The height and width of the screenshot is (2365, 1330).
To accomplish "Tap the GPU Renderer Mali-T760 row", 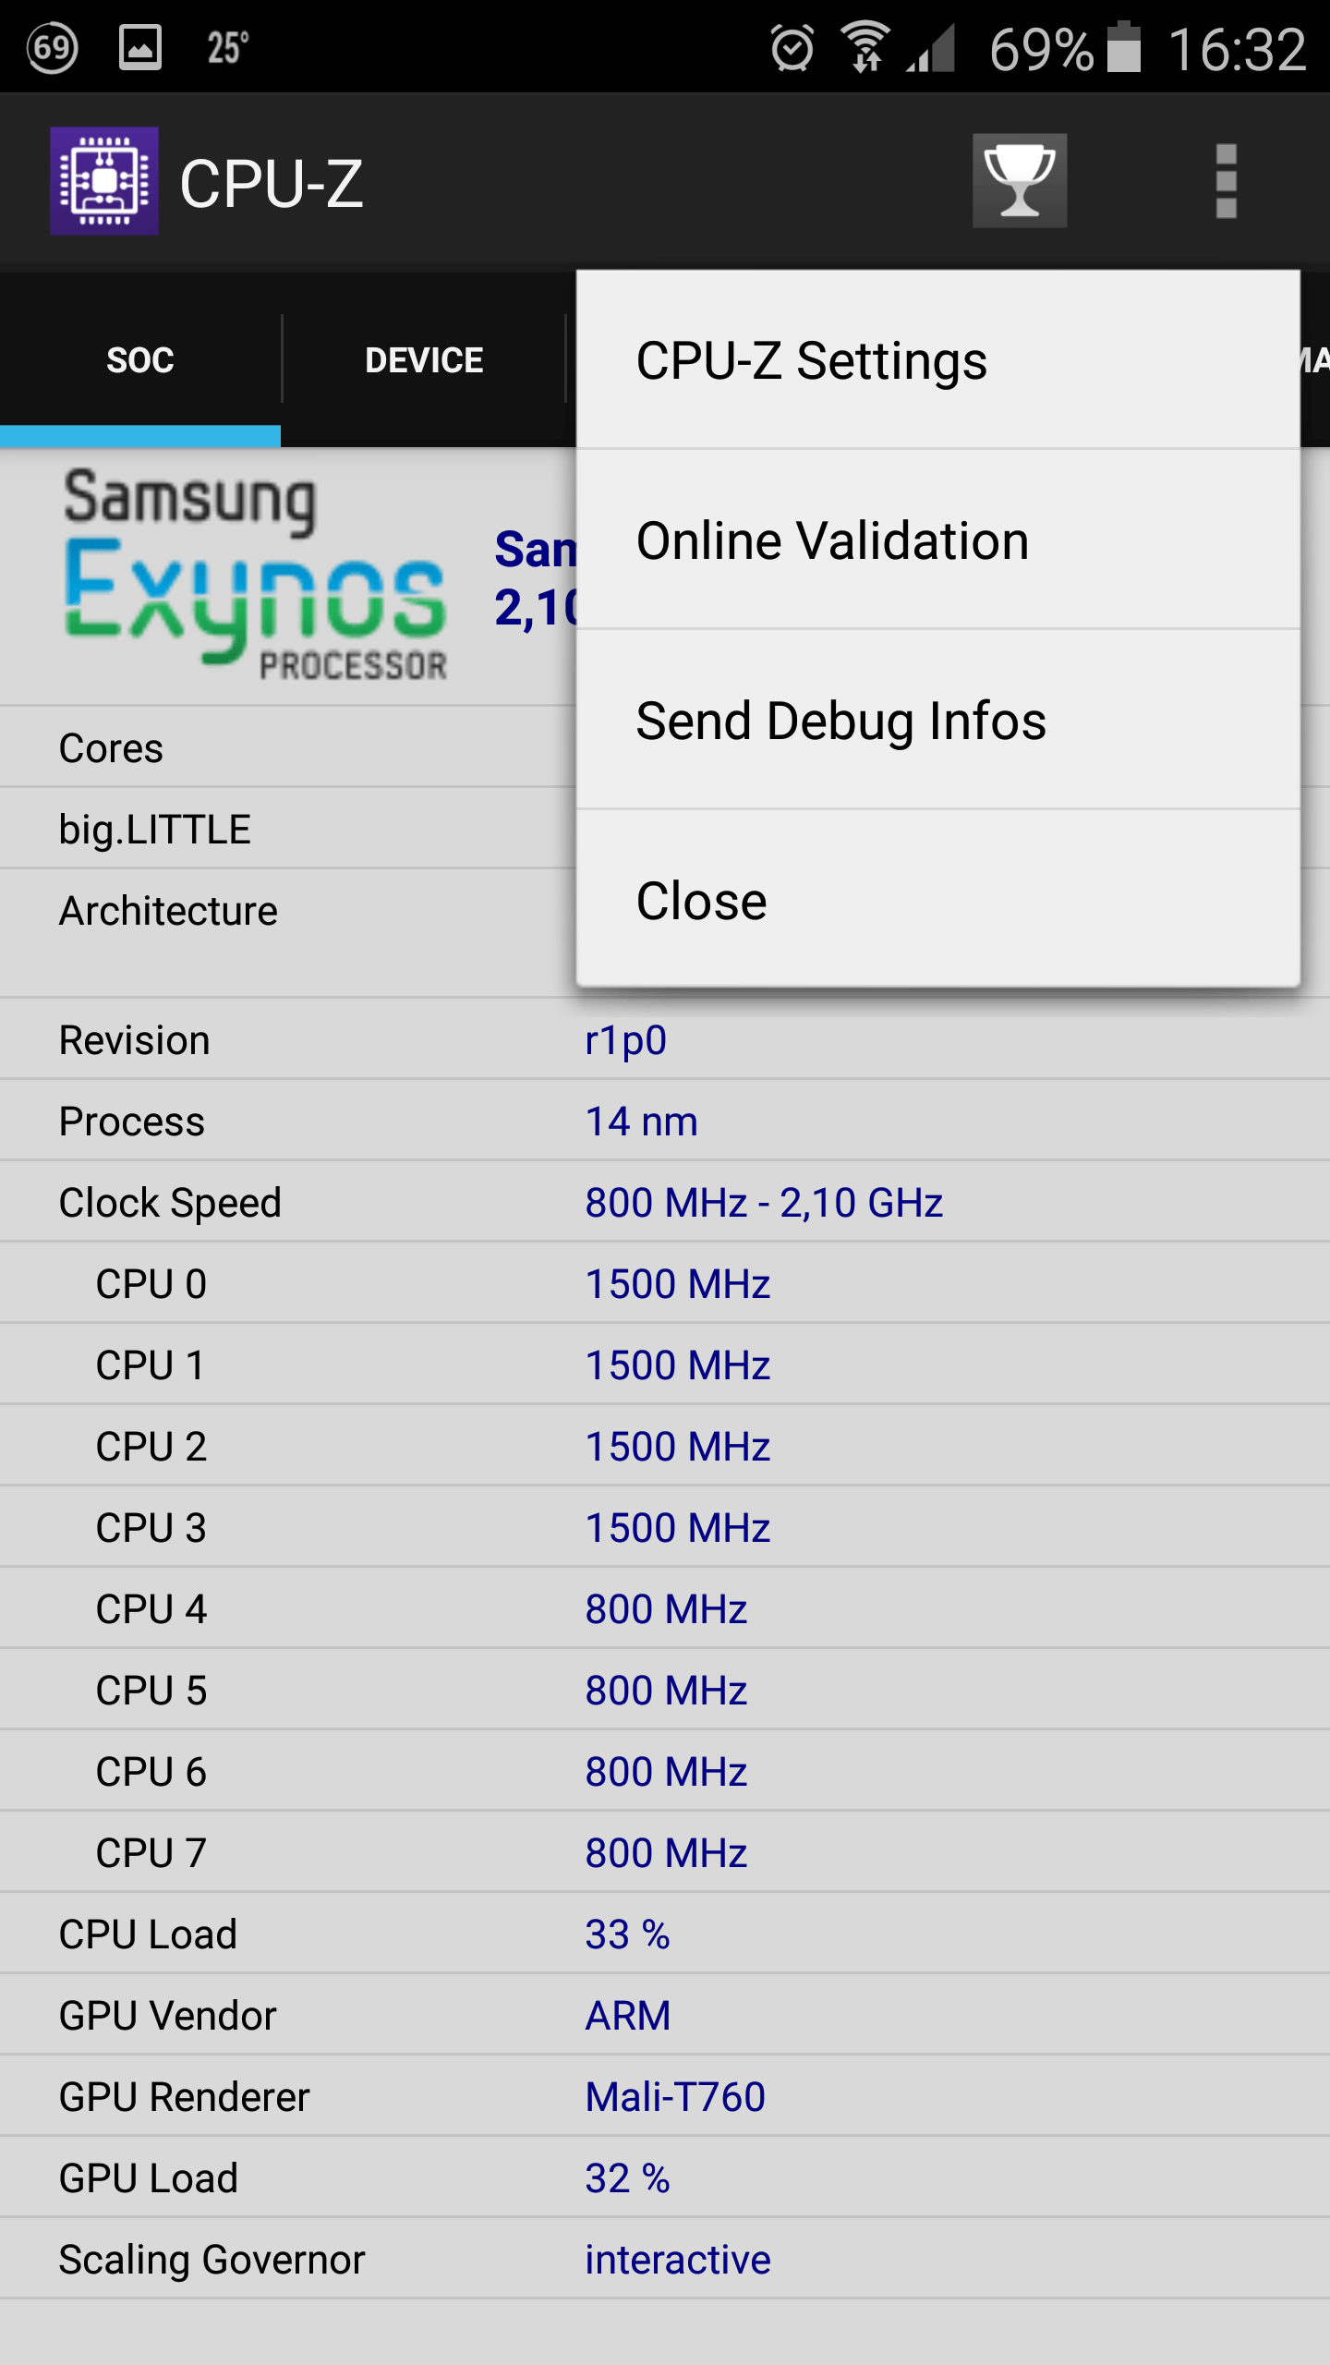I will point(665,2097).
